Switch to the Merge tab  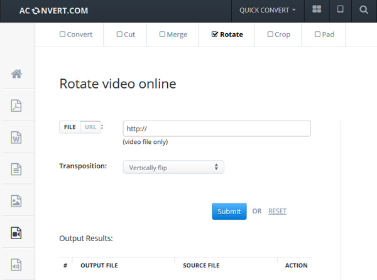173,35
